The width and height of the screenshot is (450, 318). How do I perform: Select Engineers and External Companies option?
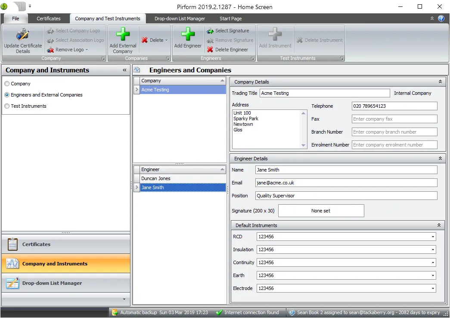pos(7,95)
